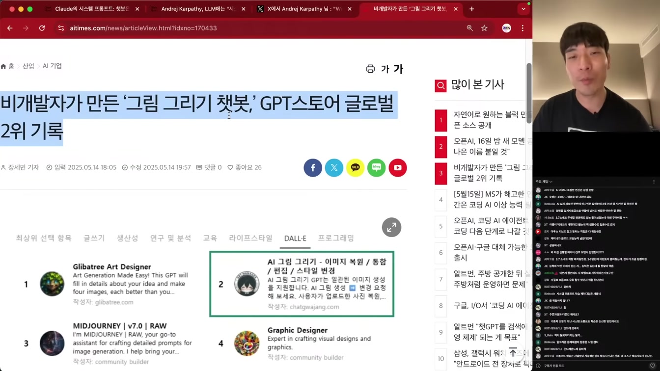The image size is (660, 371).
Task: Select the 글쓰기 category tab in image
Action: click(x=94, y=238)
